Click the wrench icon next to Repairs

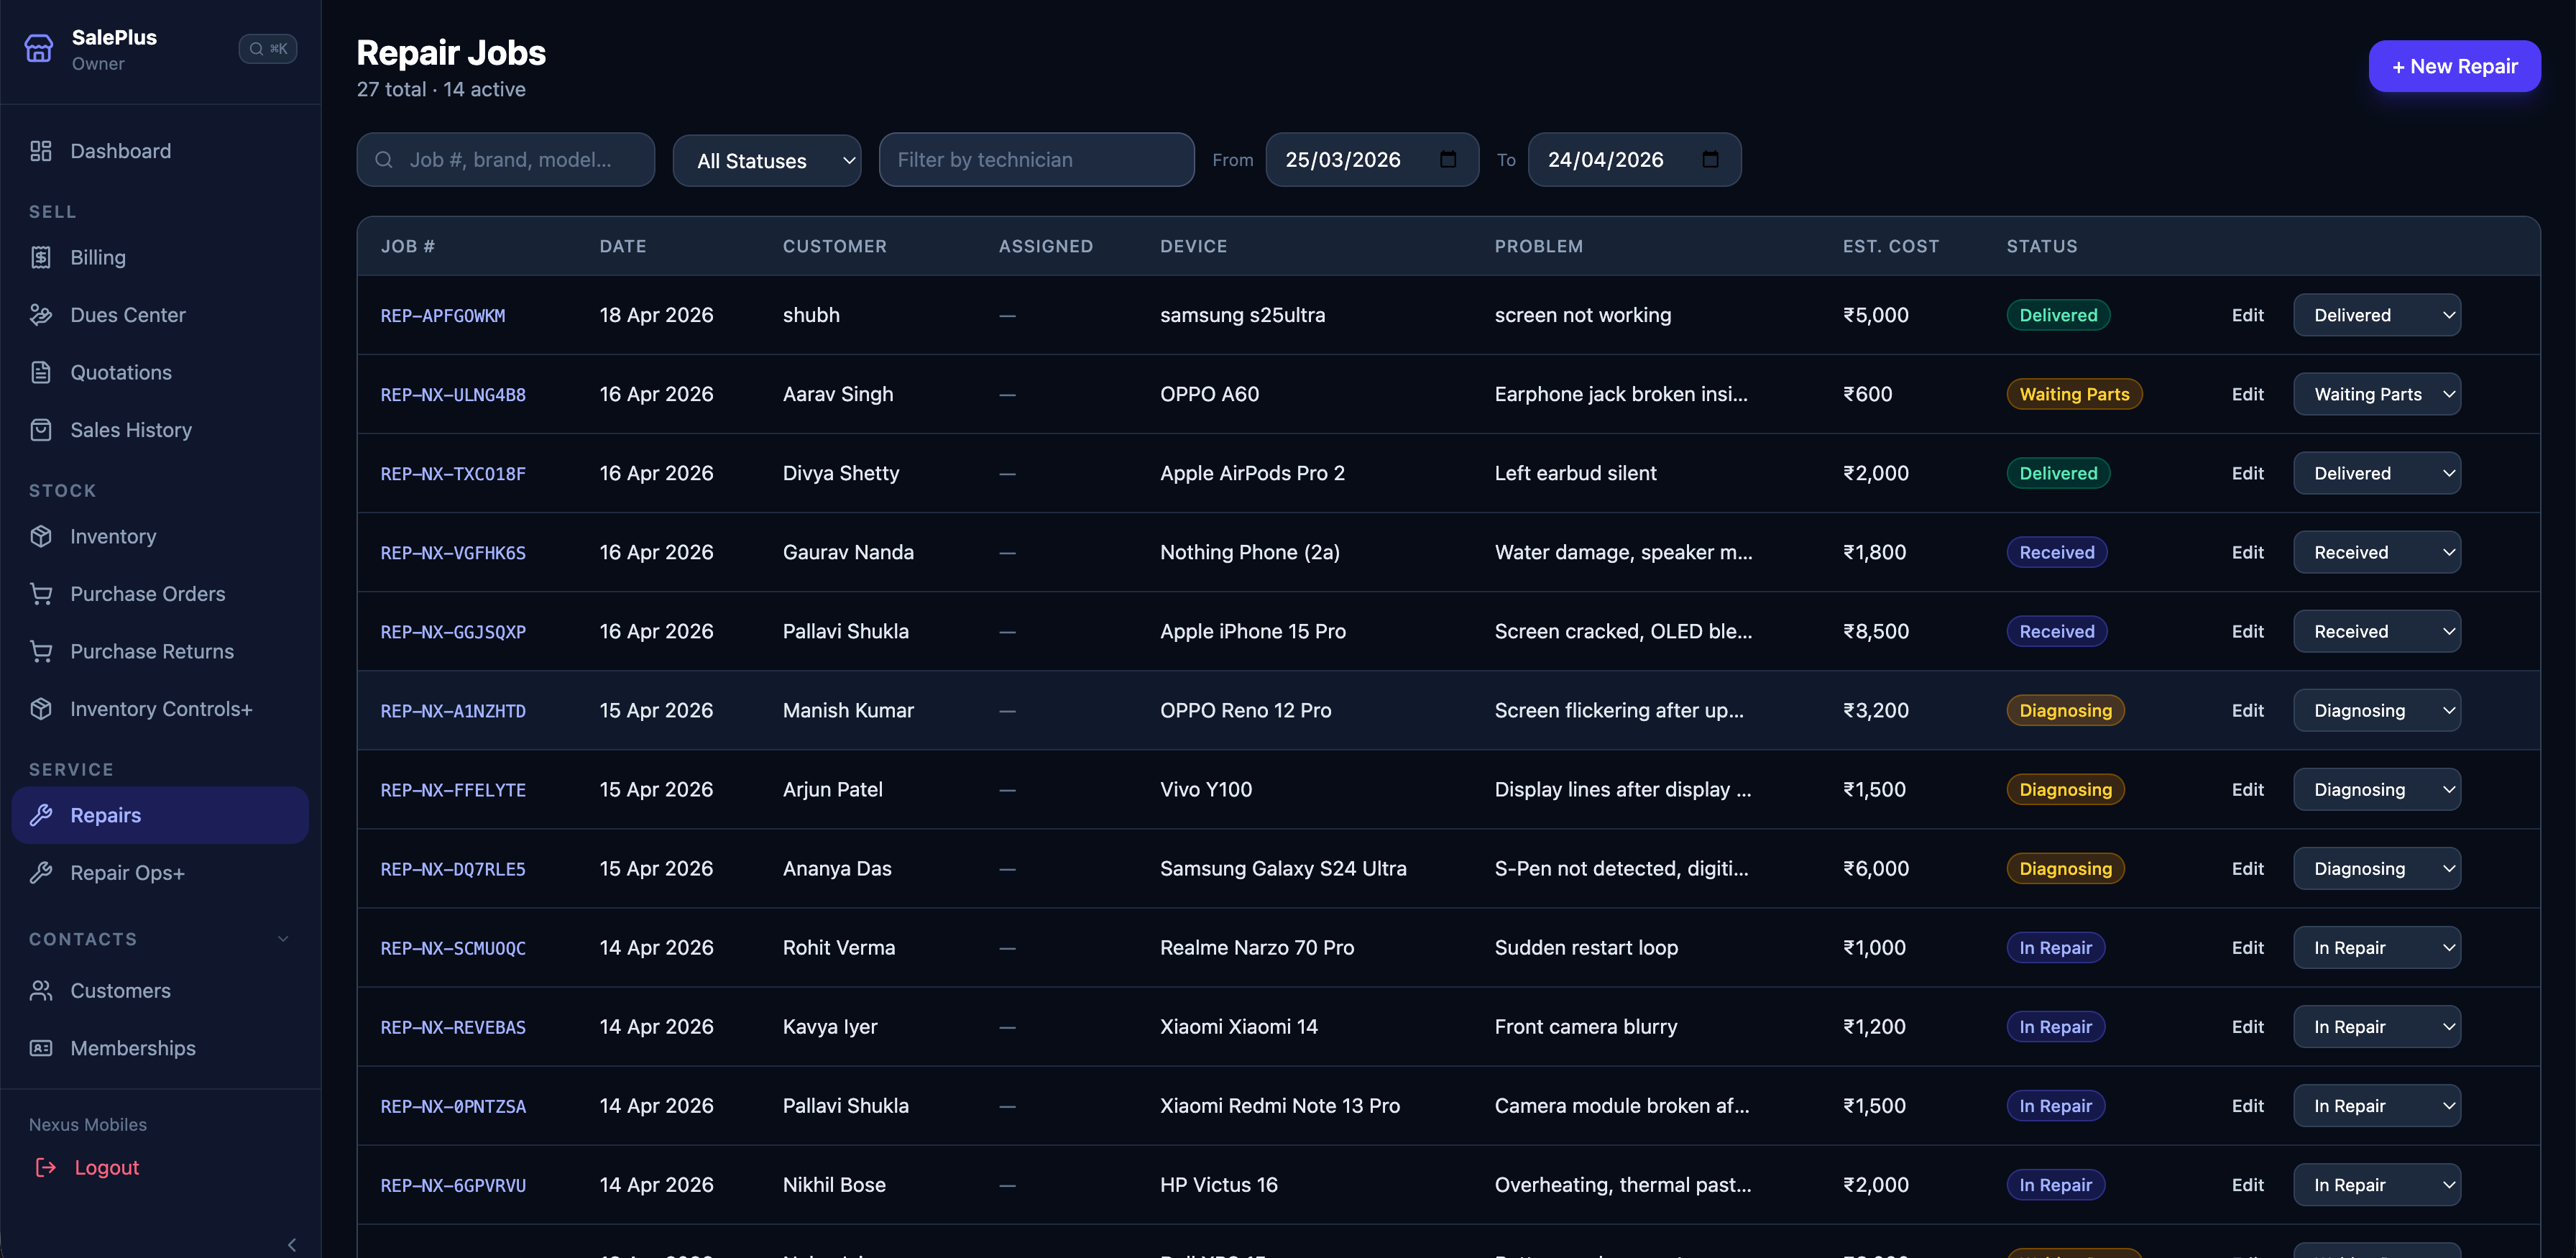(x=40, y=815)
